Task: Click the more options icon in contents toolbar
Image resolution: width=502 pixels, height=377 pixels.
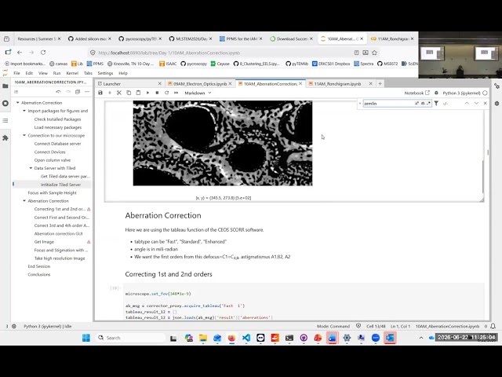Action: point(87,92)
